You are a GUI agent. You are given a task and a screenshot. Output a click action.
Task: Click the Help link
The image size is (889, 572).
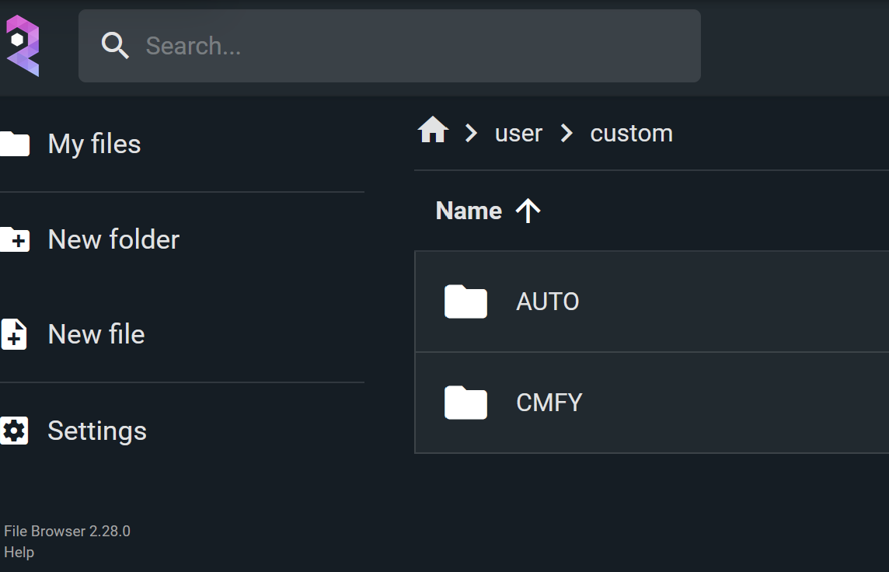(19, 552)
